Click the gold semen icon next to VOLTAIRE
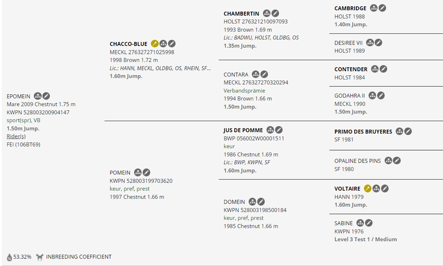Image resolution: width=443 pixels, height=266 pixels. coord(368,188)
